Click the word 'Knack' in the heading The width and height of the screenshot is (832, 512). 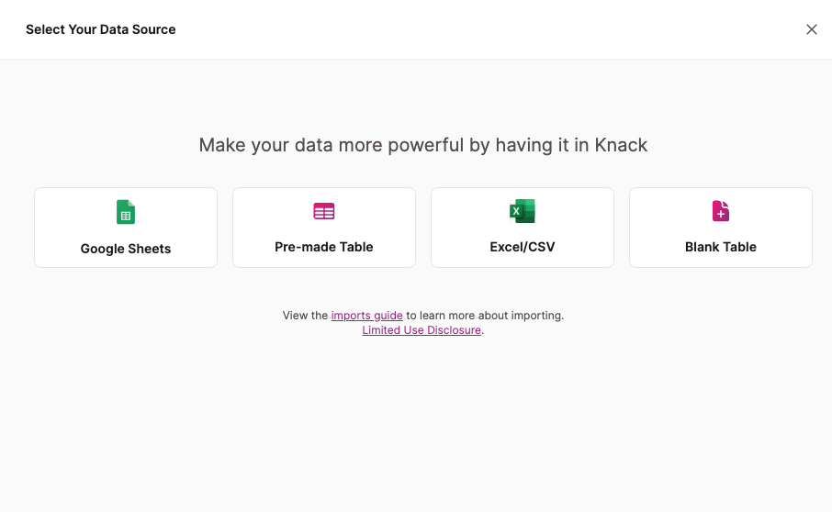pos(621,145)
